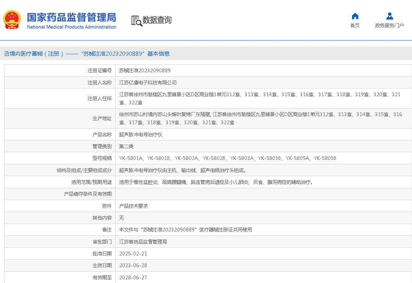Open the 首页 text link
The image size is (412, 283).
coord(355,25)
